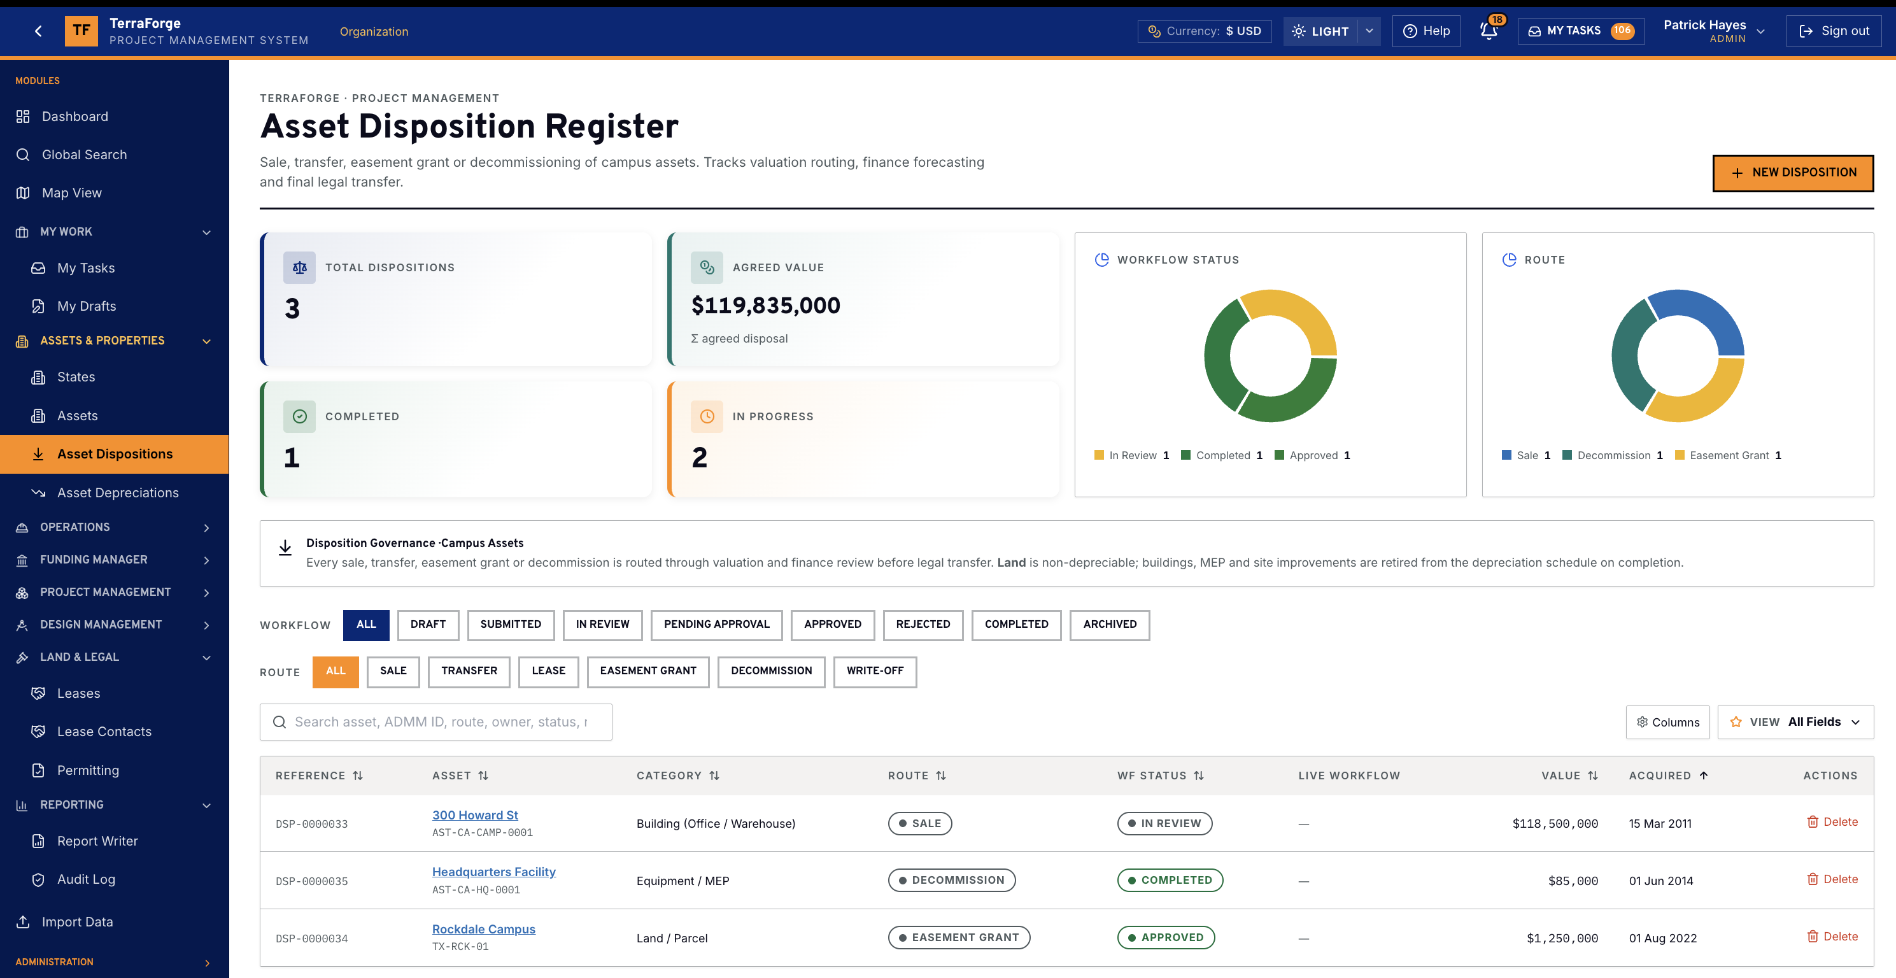
Task: Click the NEW DISPOSITION button
Action: pyautogui.click(x=1793, y=173)
